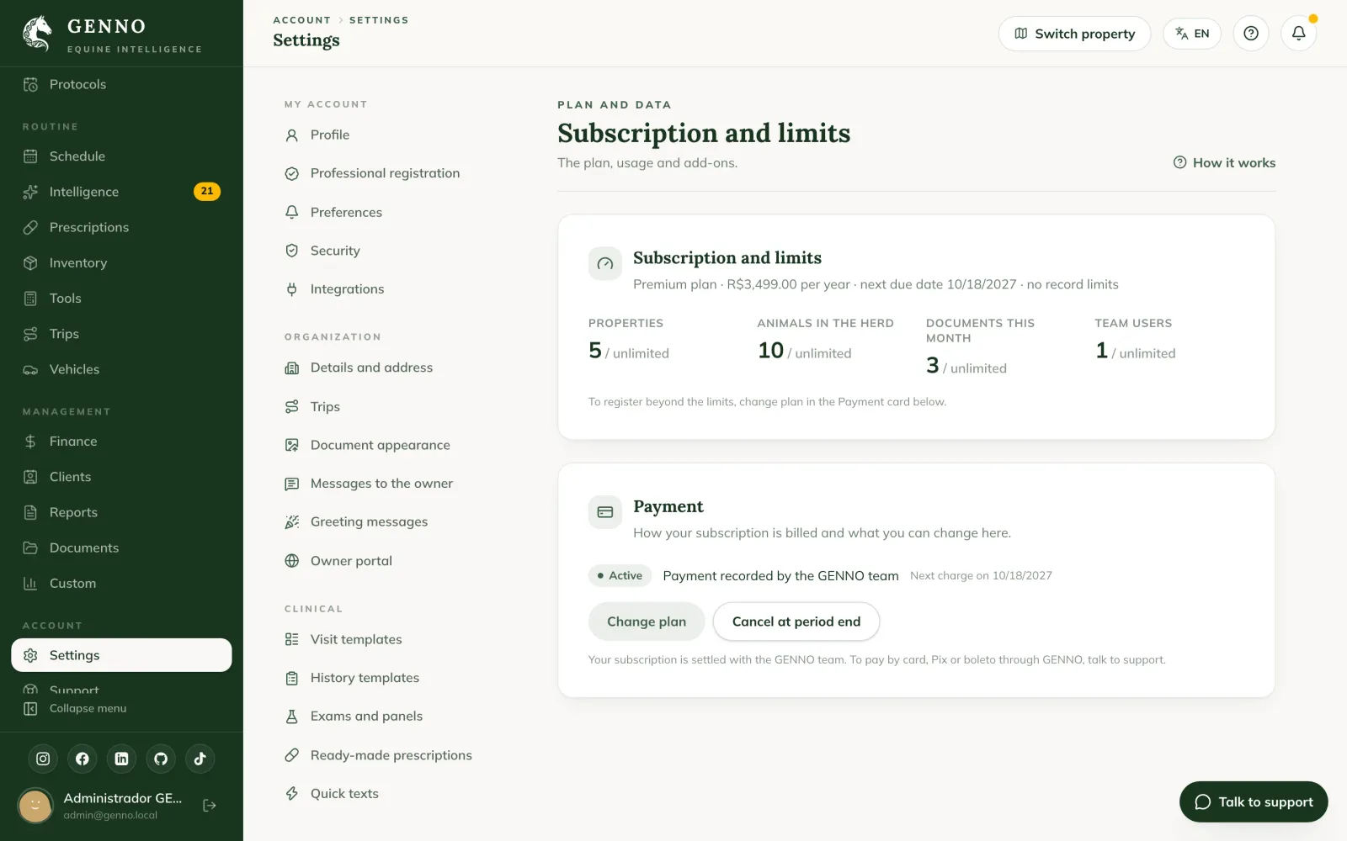This screenshot has width=1347, height=841.
Task: Click the Vehicles car icon
Action: (30, 369)
